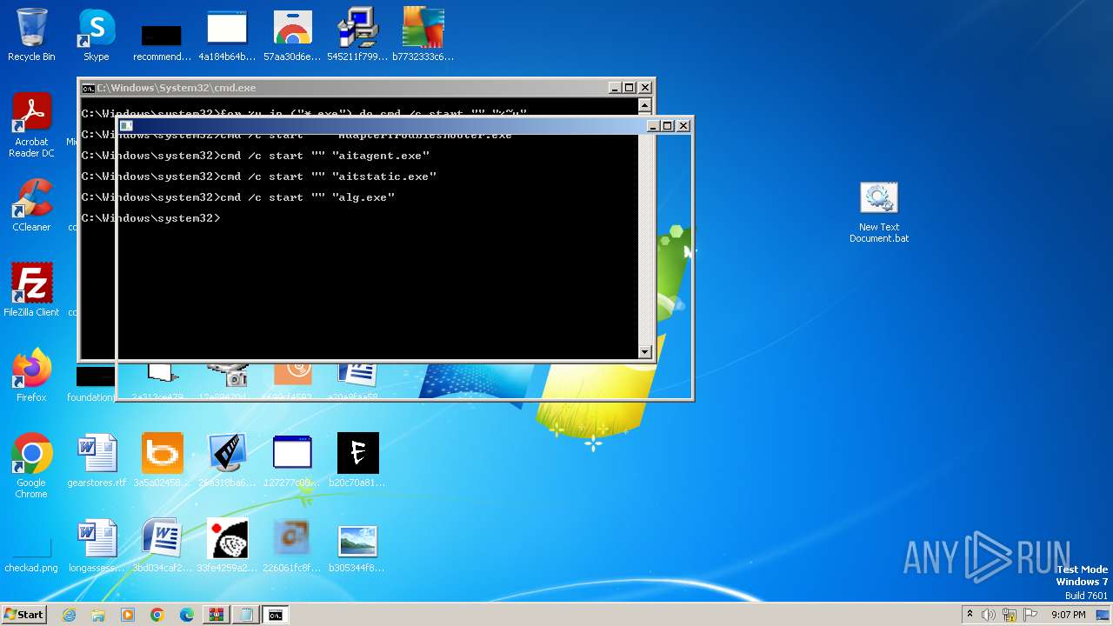
Task: Click cmd.exe scrollbar up arrow
Action: [644, 106]
